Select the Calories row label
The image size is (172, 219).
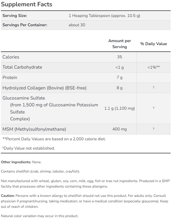pyautogui.click(x=11, y=57)
